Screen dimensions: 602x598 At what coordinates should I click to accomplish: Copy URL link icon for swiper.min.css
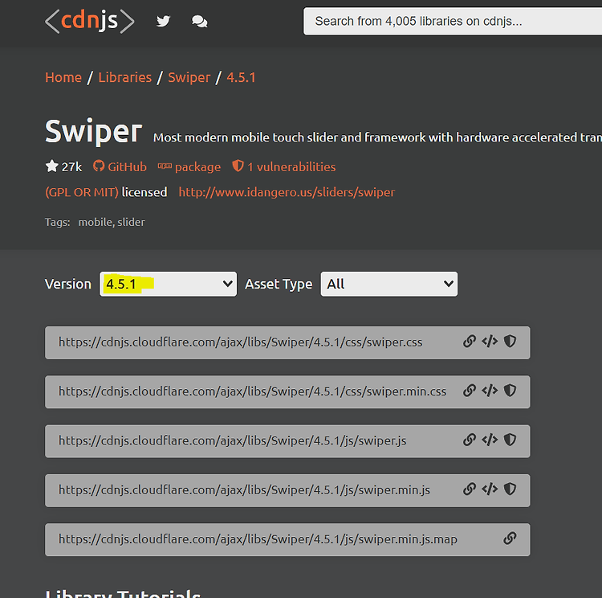pos(470,391)
